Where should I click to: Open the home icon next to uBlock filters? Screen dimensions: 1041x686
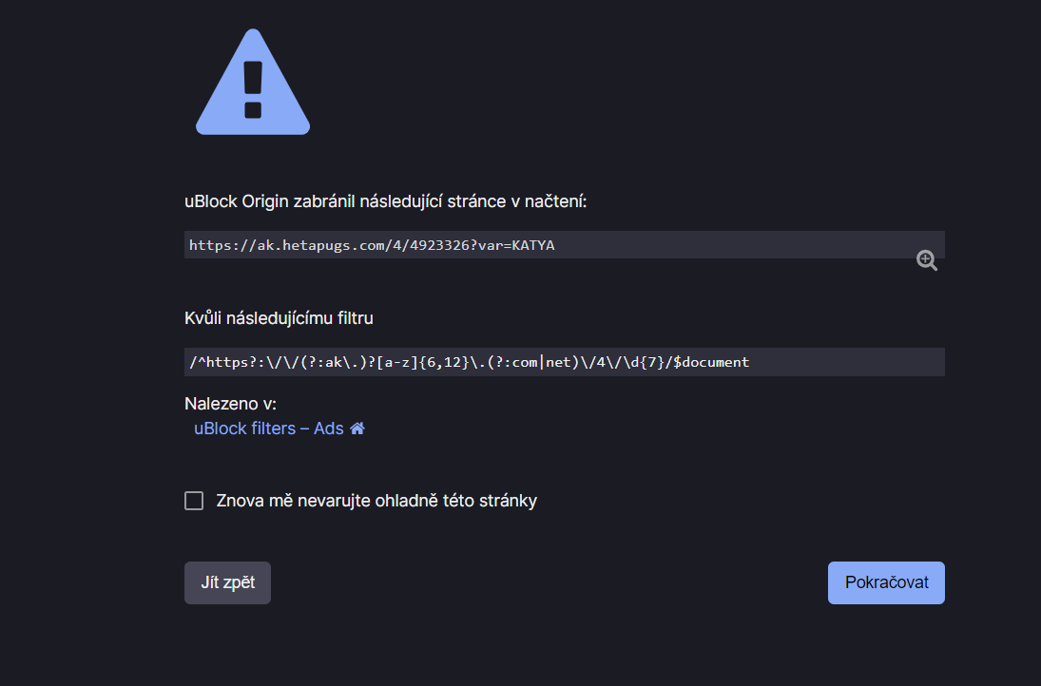pyautogui.click(x=357, y=429)
